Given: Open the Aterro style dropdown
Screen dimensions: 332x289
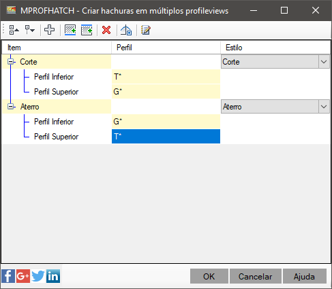Looking at the screenshot, I should 324,107.
